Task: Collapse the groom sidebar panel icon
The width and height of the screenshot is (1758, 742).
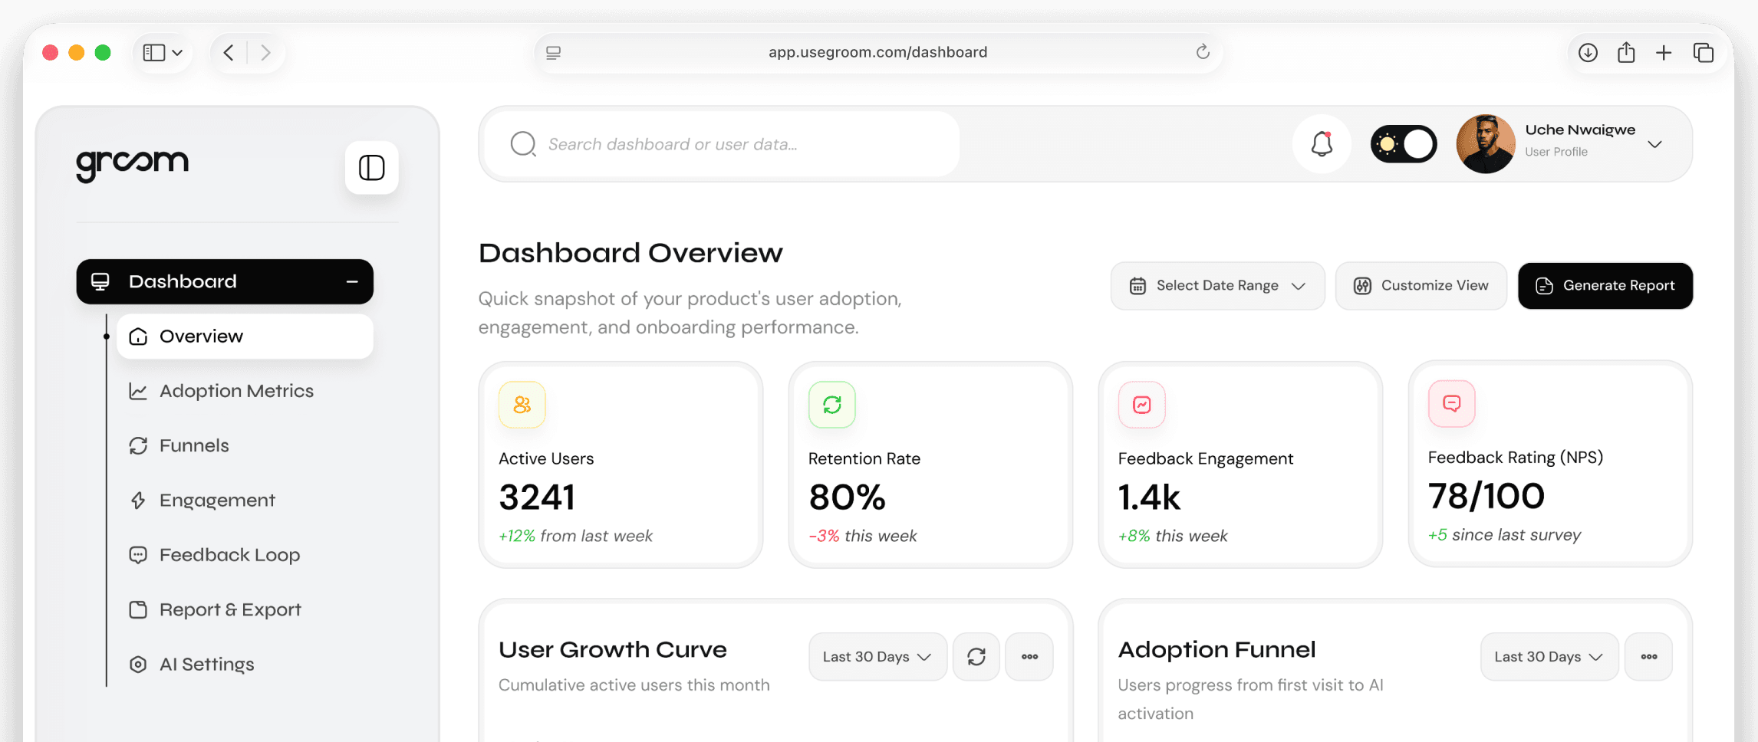Action: point(371,167)
